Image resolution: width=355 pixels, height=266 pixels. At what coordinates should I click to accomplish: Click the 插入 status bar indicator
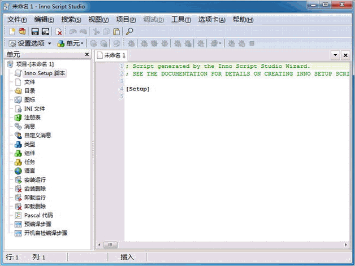(127, 257)
